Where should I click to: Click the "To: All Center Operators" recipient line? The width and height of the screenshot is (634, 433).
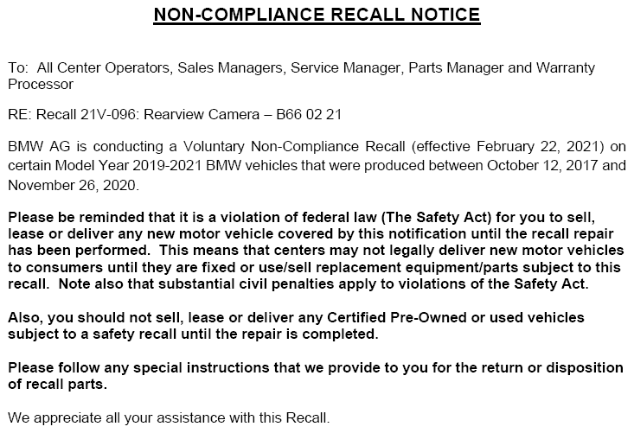click(85, 67)
